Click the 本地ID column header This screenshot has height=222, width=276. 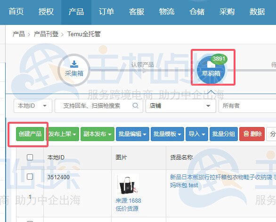56,157
